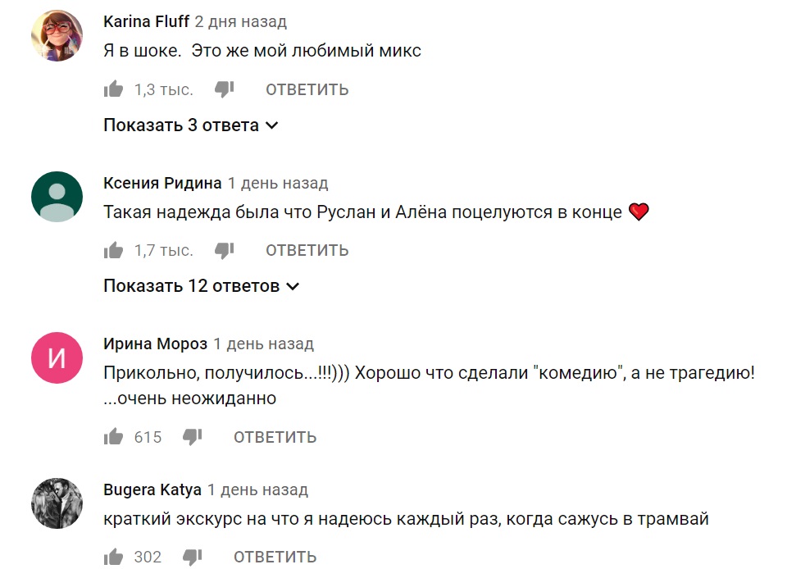The height and width of the screenshot is (569, 787).
Task: Like Ирина Мороз's comment
Action: click(x=113, y=436)
